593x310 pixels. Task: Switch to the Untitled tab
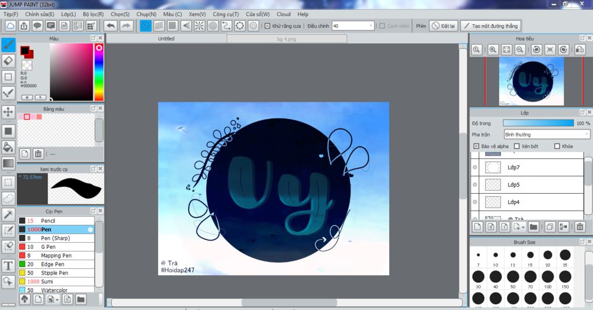pyautogui.click(x=166, y=39)
